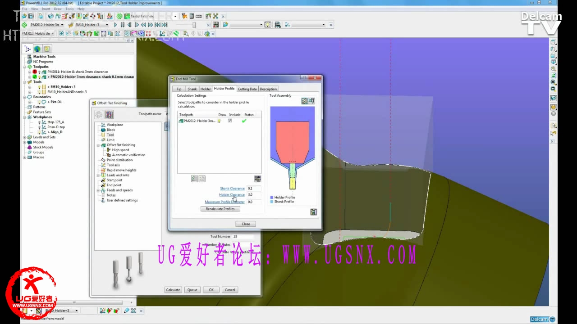This screenshot has height=324, width=577.
Task: Open the PM2012: Holder 3m toolpath dropdown
Action: coord(62,25)
